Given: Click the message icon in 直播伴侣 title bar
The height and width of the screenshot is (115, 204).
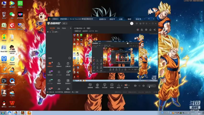Looking at the screenshot, I should (x=137, y=24).
